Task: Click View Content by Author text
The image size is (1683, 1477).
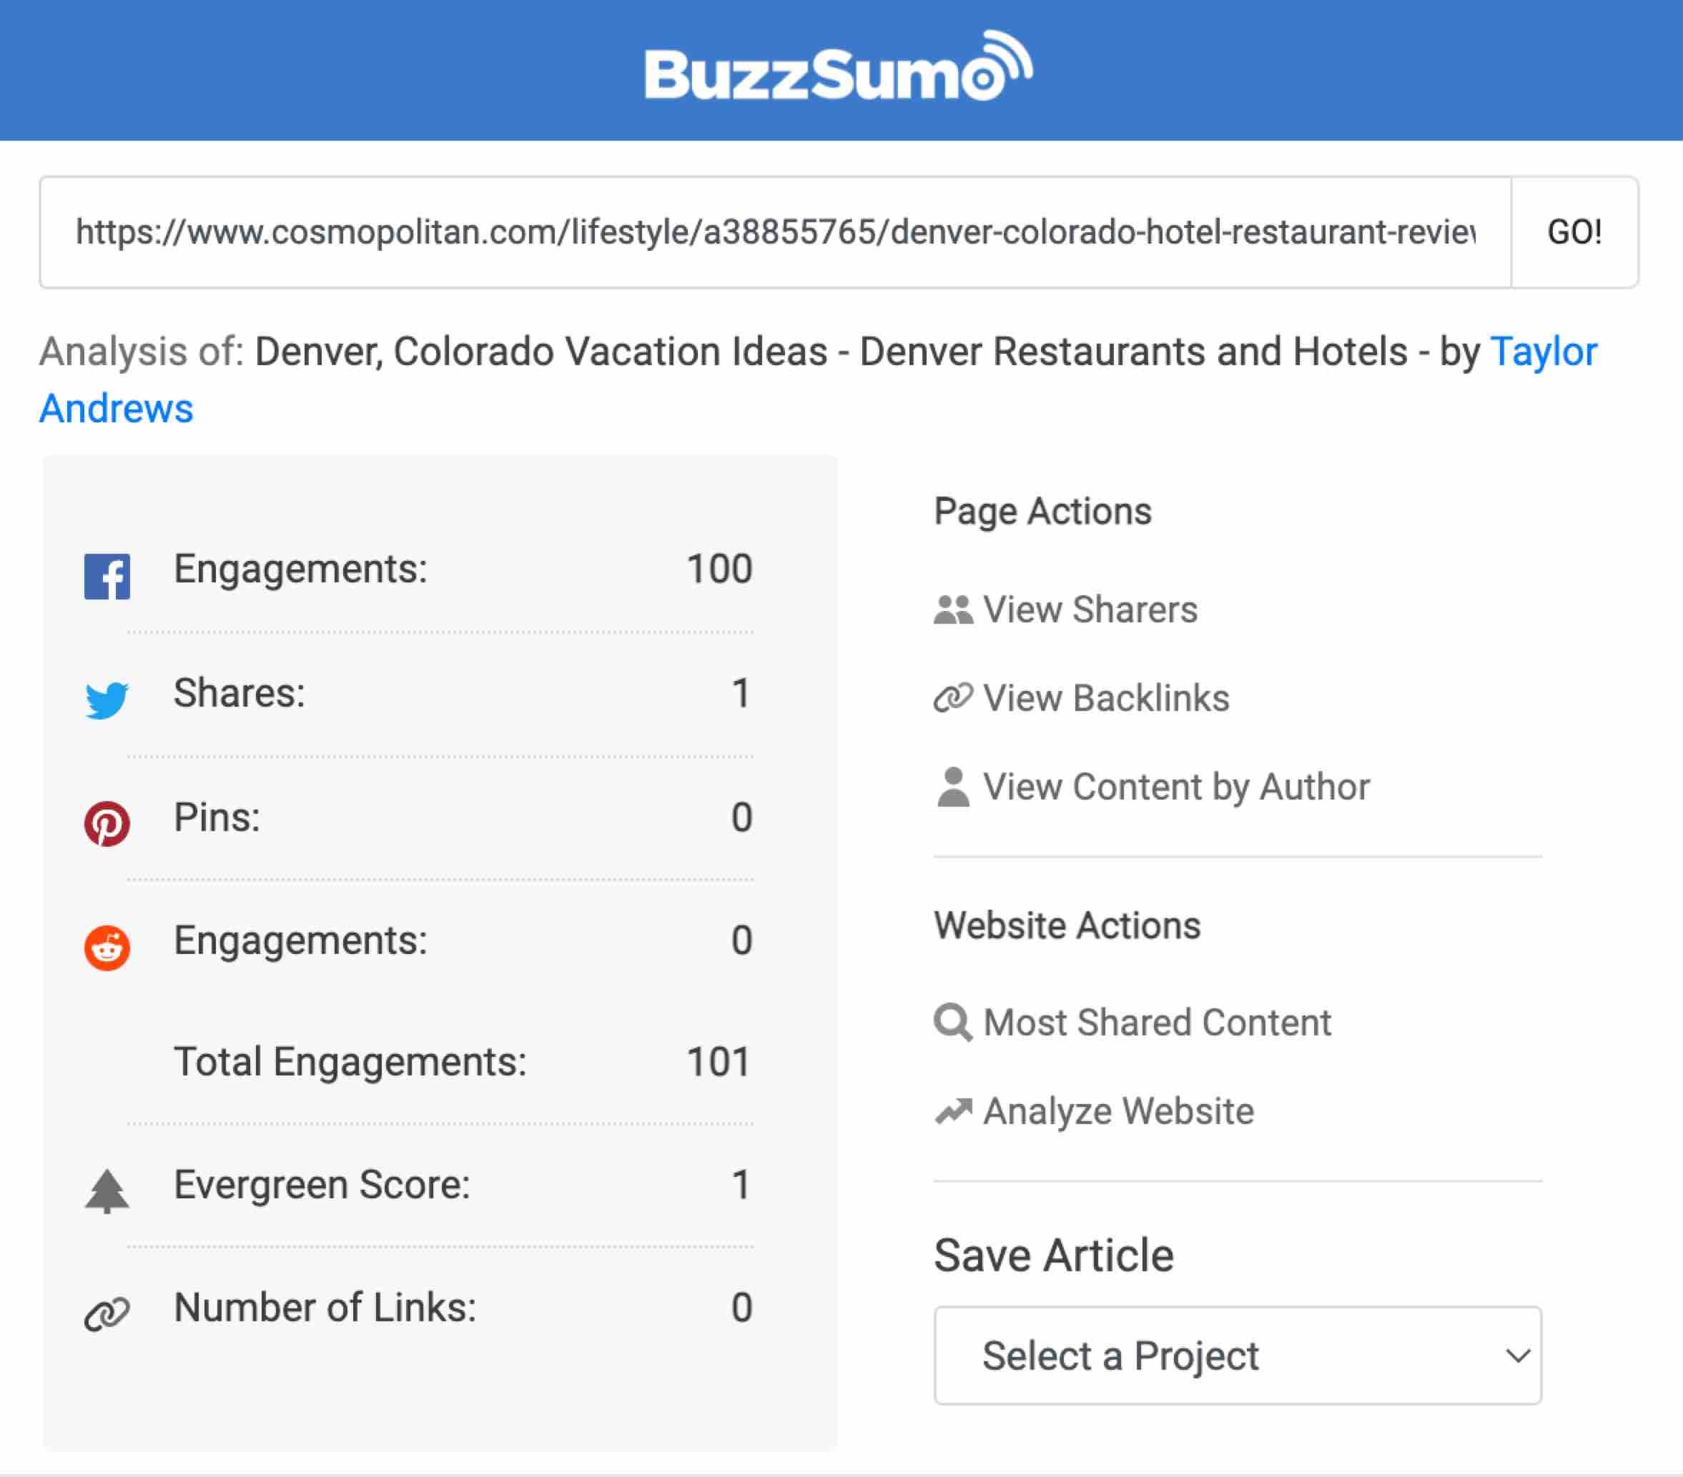Action: tap(1176, 786)
